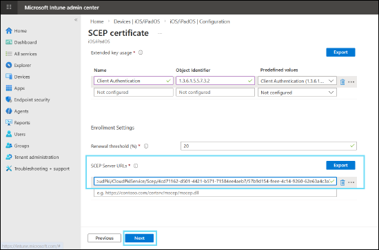Edit the CloudPkiService SCEP URL field
Viewport: 379px width, 250px height.
pyautogui.click(x=215, y=181)
